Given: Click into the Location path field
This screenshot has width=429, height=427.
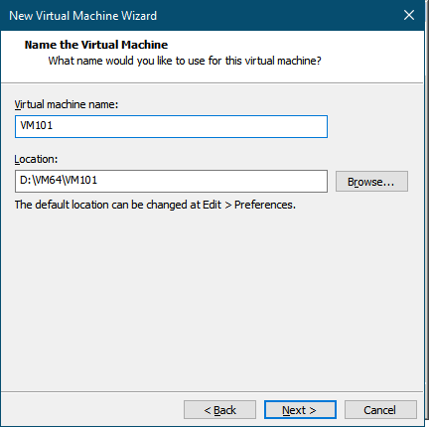Looking at the screenshot, I should [171, 181].
